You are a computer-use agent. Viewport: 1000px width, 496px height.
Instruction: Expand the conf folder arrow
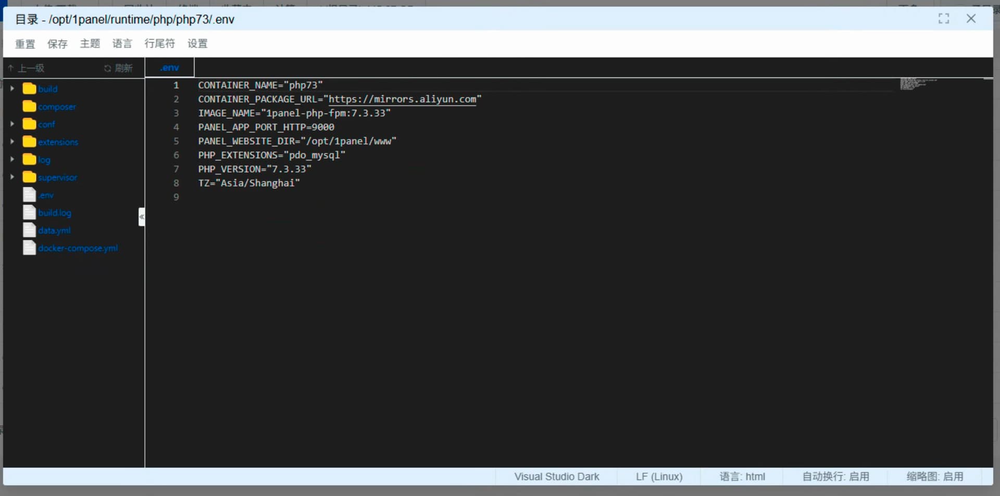(12, 124)
